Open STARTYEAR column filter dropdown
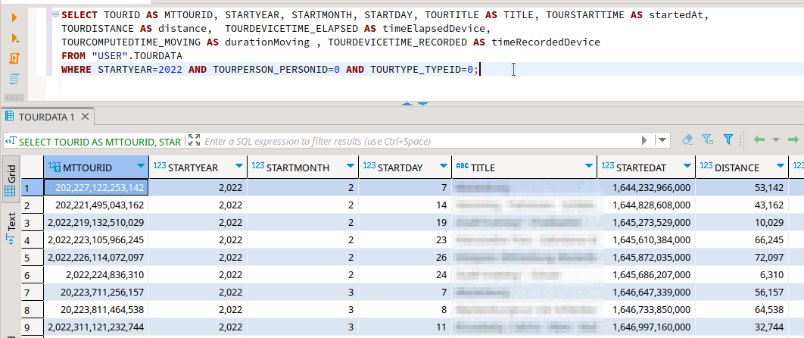This screenshot has height=338, width=804. coord(239,166)
